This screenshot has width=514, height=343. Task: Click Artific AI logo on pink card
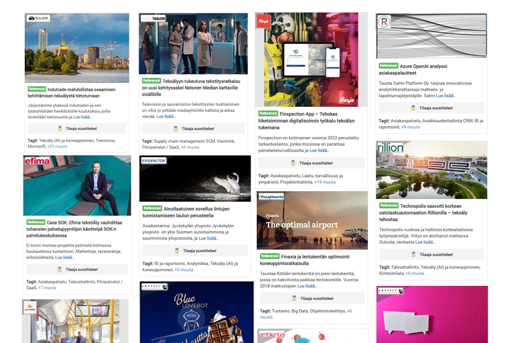391,291
